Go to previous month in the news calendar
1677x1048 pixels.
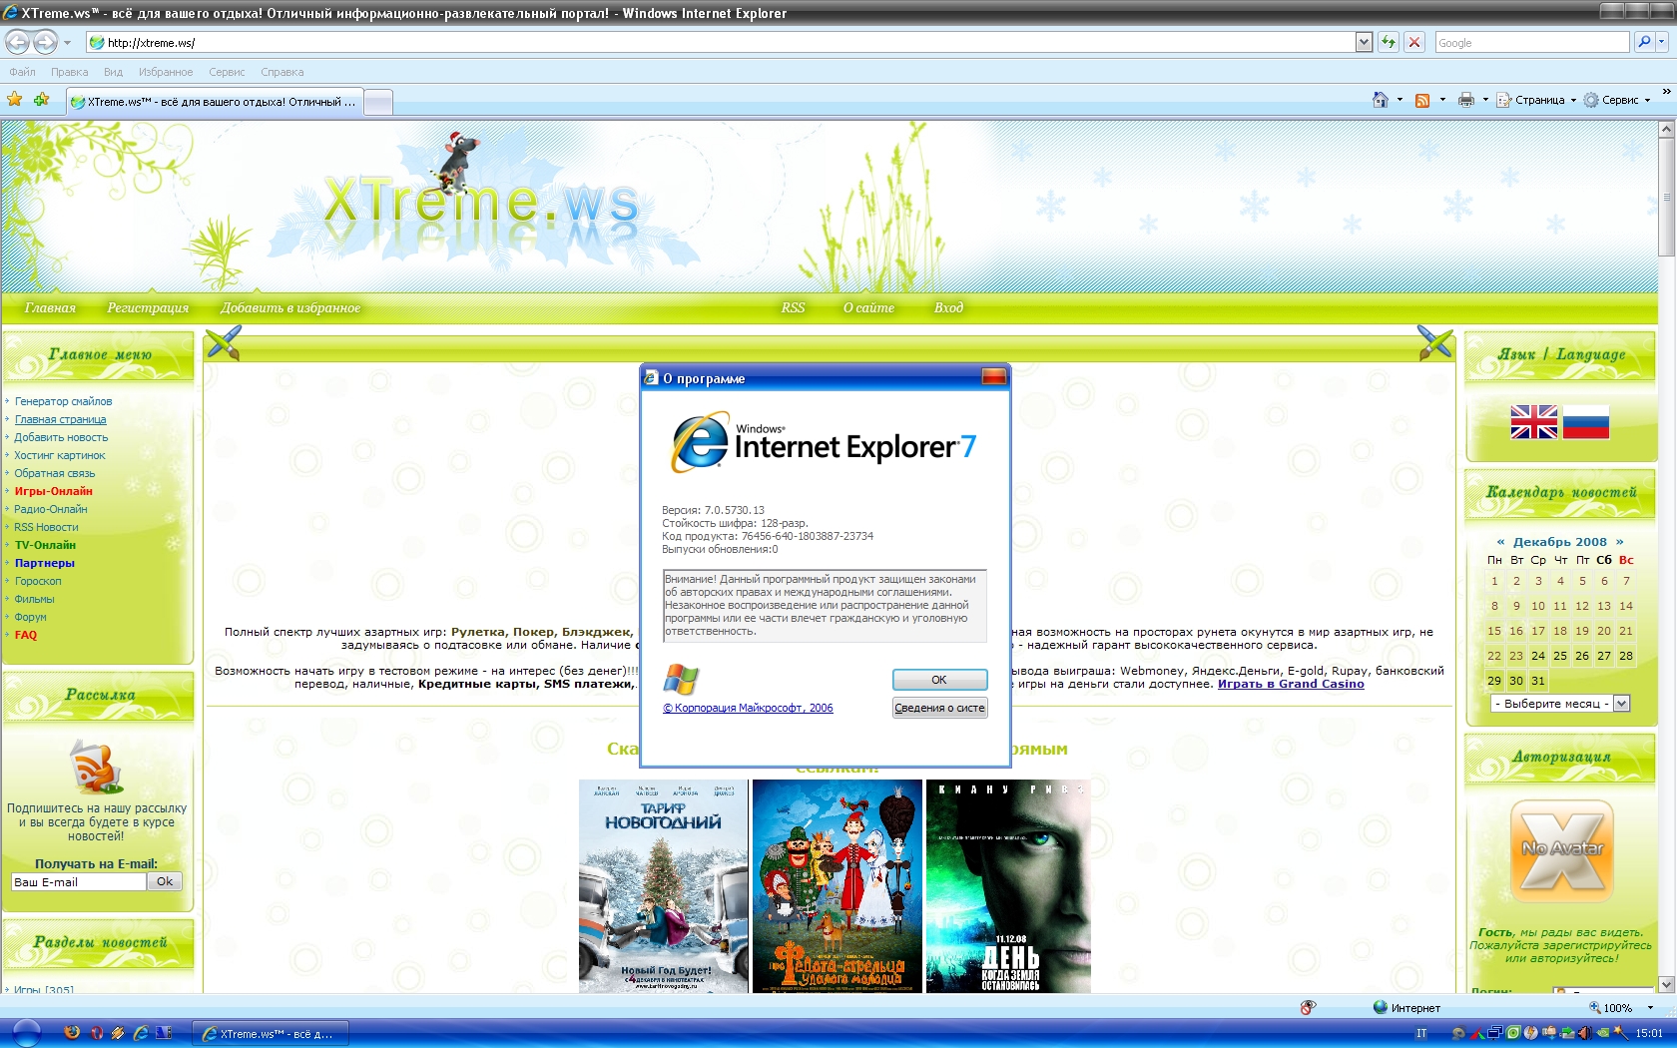point(1500,542)
